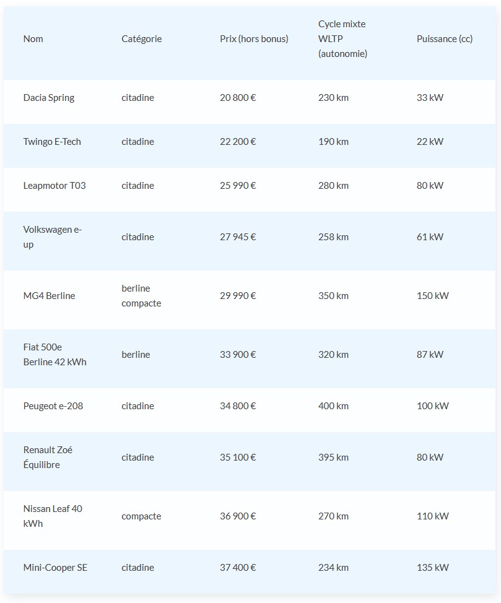
Task: Click the 20 800 € price cell
Action: (x=238, y=98)
